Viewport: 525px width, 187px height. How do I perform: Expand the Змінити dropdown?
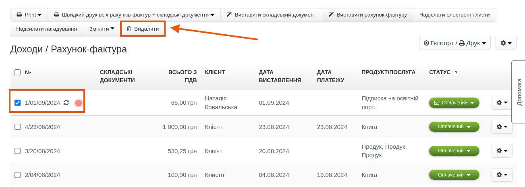click(x=102, y=29)
